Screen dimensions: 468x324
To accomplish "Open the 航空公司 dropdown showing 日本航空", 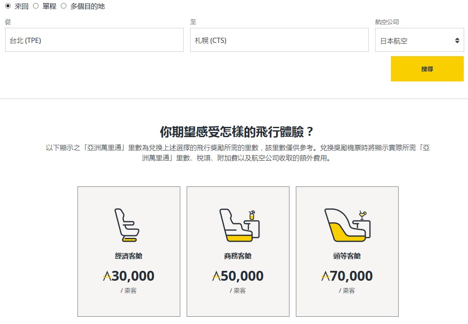I will 419,40.
